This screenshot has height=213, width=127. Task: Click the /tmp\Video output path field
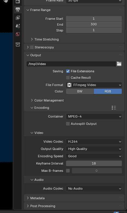(x=71, y=64)
